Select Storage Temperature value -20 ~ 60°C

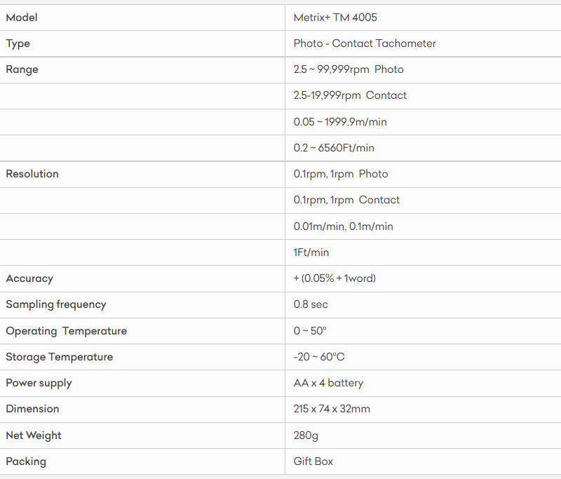319,357
